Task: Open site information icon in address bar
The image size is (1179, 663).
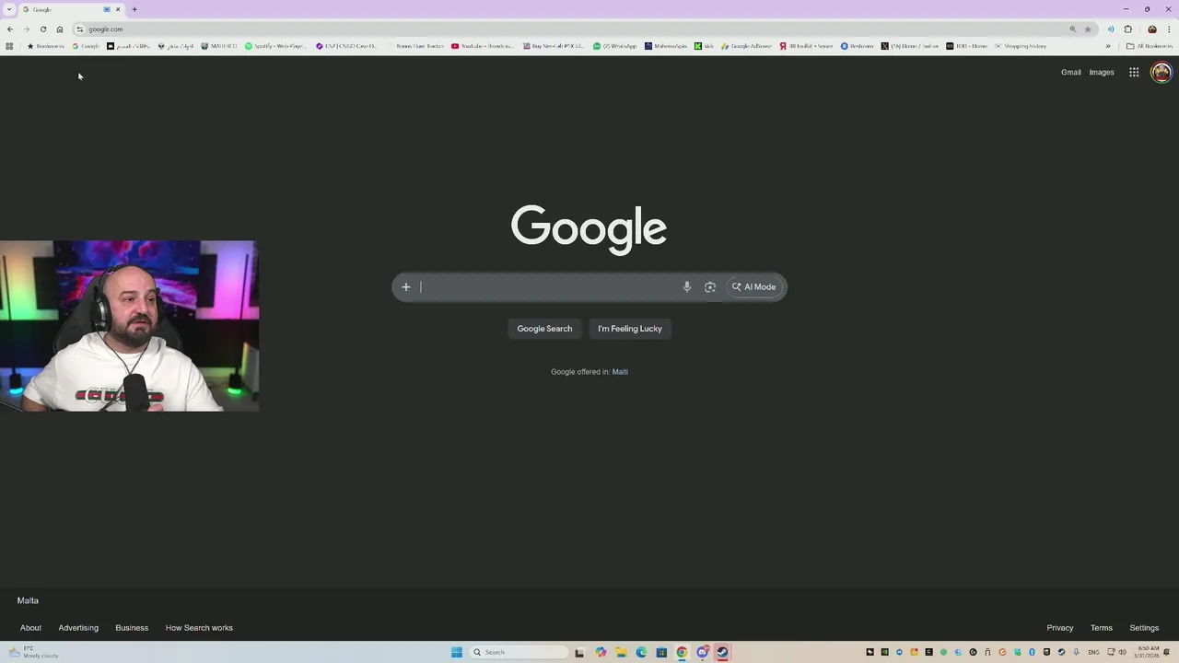Action: pyautogui.click(x=80, y=29)
